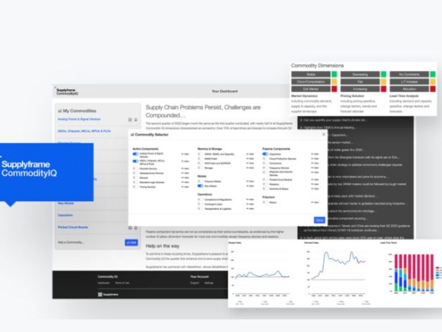Image resolution: width=442 pixels, height=332 pixels.
Task: Click the Supplyframe CommodityIQ logo in dashboard header
Action: [x=67, y=91]
